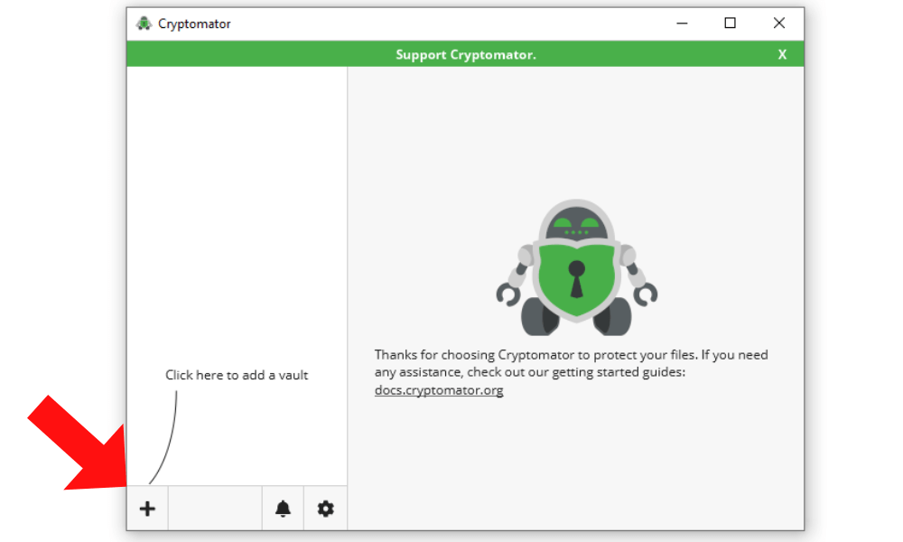Click the "Click here to add a vault" hint
The height and width of the screenshot is (542, 903).
pyautogui.click(x=237, y=375)
